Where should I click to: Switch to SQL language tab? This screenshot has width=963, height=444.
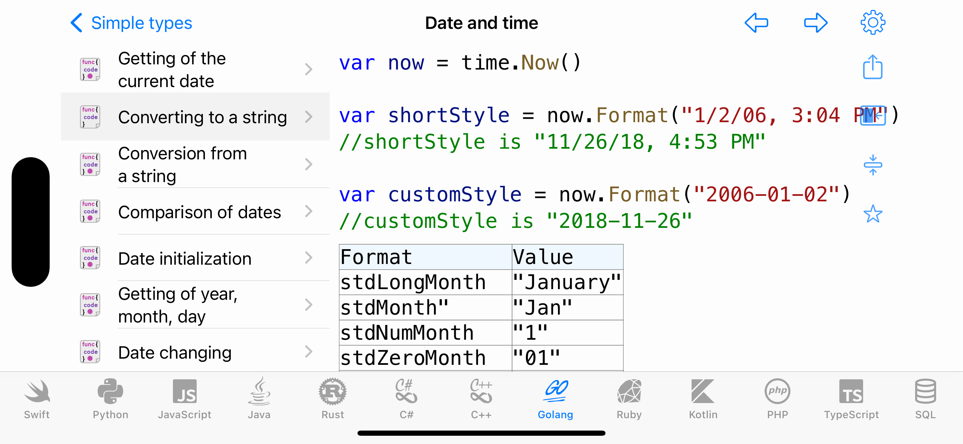[925, 399]
